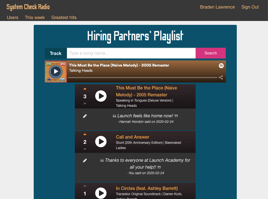268x199 pixels.
Task: Play the Call and Answer track
Action: [x=101, y=142]
